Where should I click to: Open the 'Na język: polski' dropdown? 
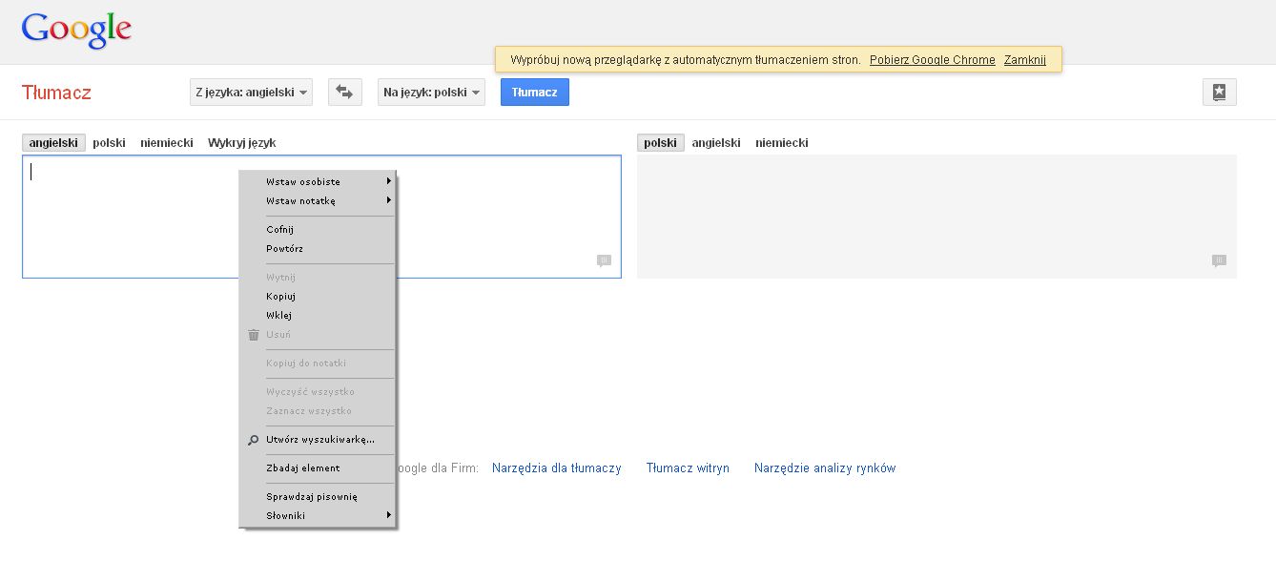[x=431, y=93]
